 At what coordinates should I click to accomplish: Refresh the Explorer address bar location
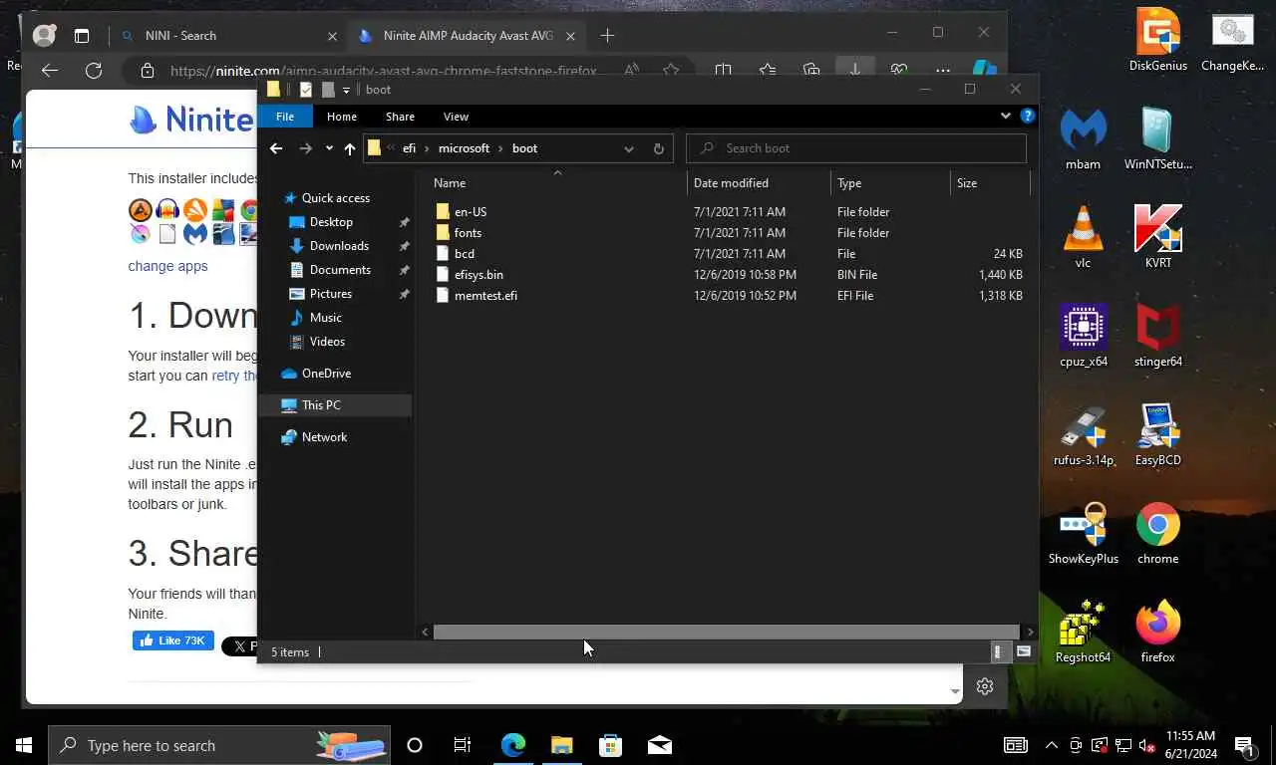[x=658, y=148]
